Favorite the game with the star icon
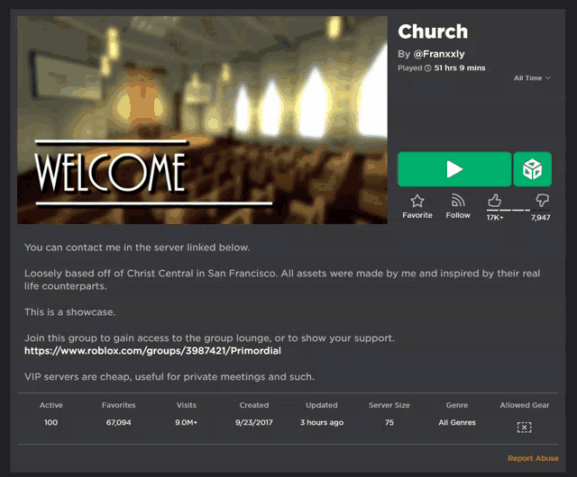Image resolution: width=577 pixels, height=477 pixels. [x=417, y=201]
